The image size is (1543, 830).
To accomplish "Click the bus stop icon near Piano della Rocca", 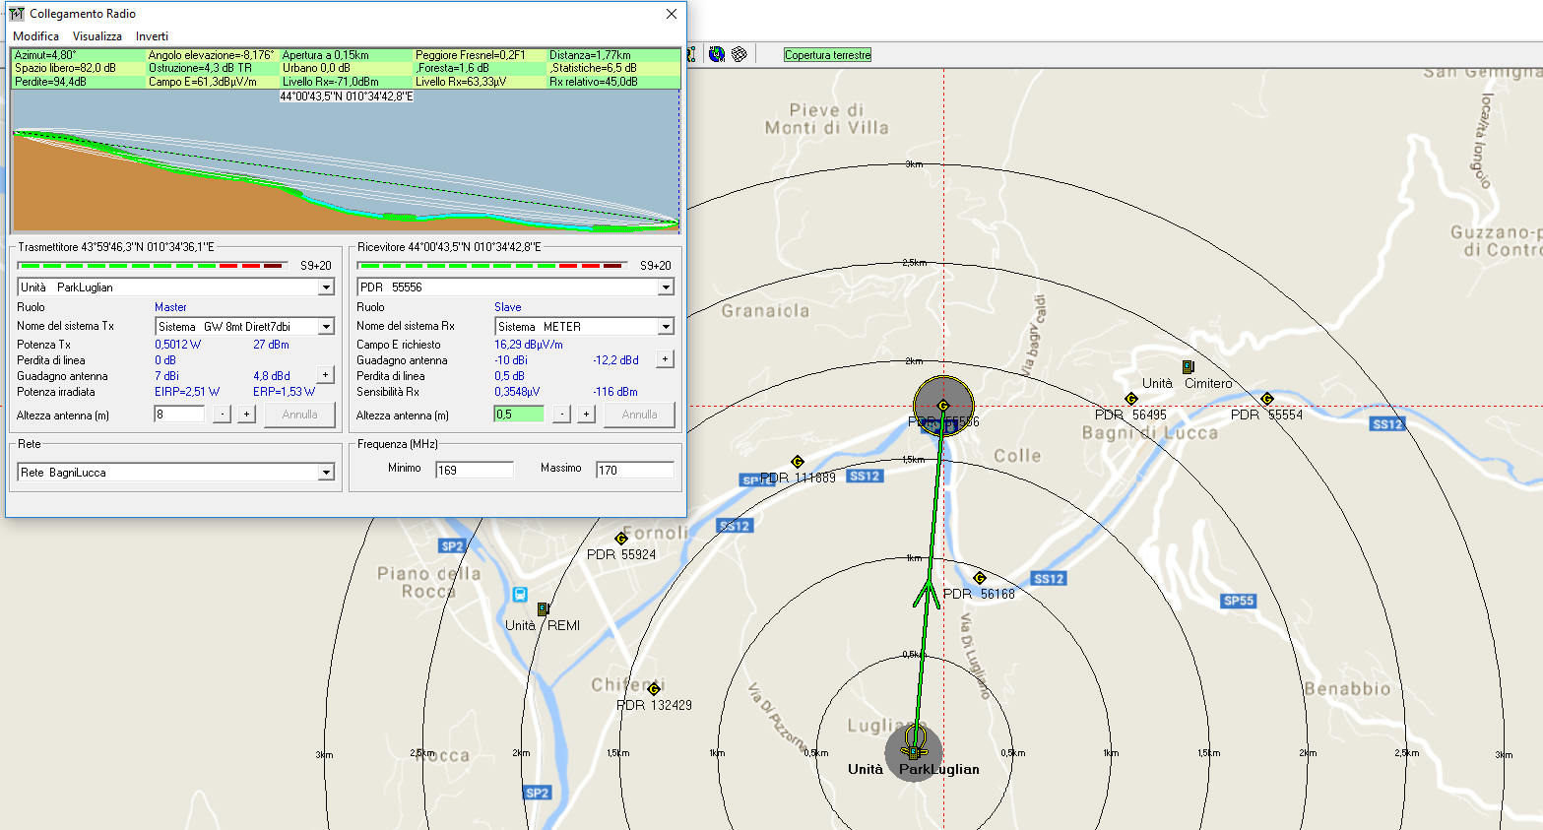I will point(520,594).
